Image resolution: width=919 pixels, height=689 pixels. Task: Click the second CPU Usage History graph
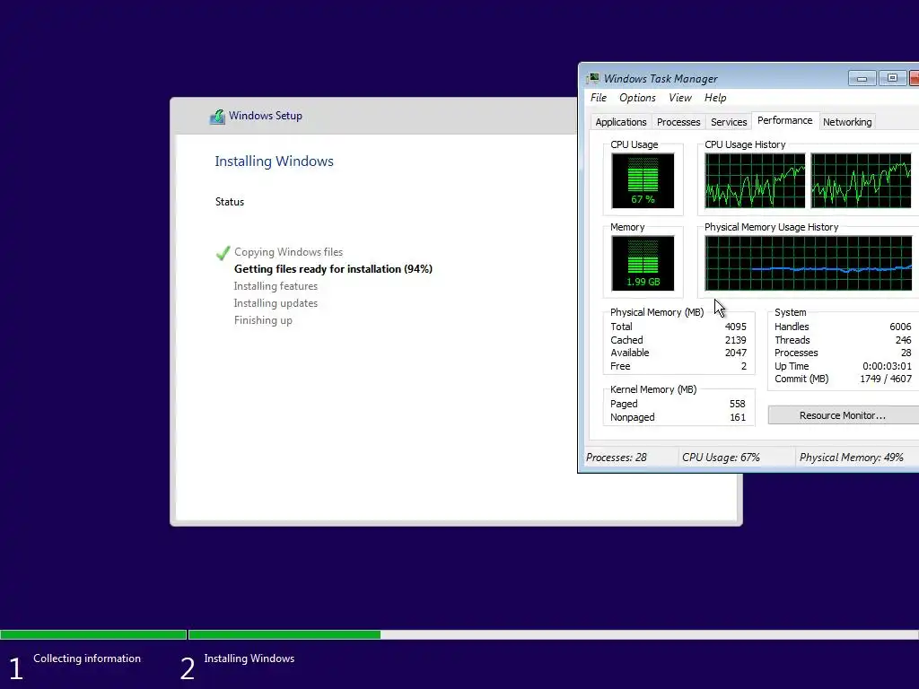point(861,181)
